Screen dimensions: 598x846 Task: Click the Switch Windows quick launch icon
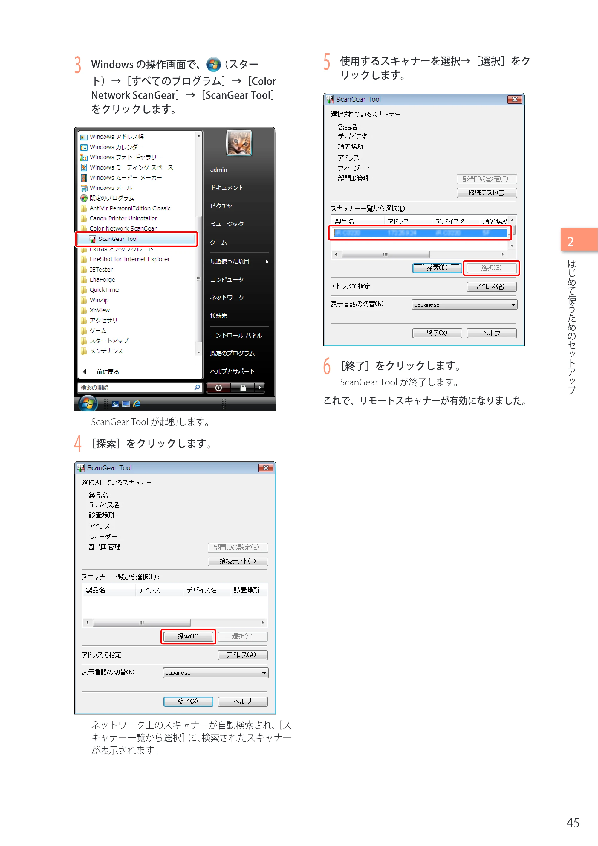(115, 404)
